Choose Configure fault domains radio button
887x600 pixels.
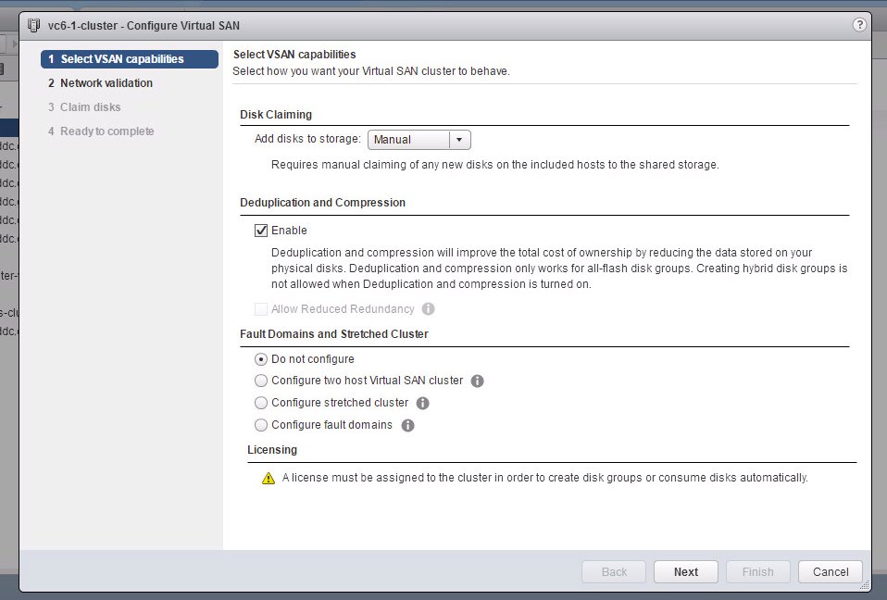click(x=261, y=425)
